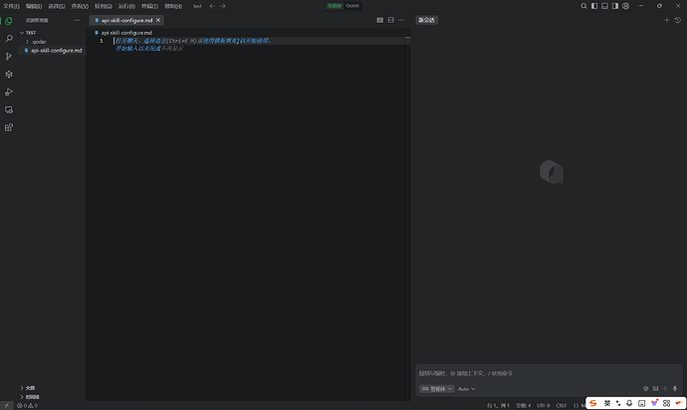Toggle the primary sidebar layout button
Viewport: 687px width, 410px height.
click(595, 6)
